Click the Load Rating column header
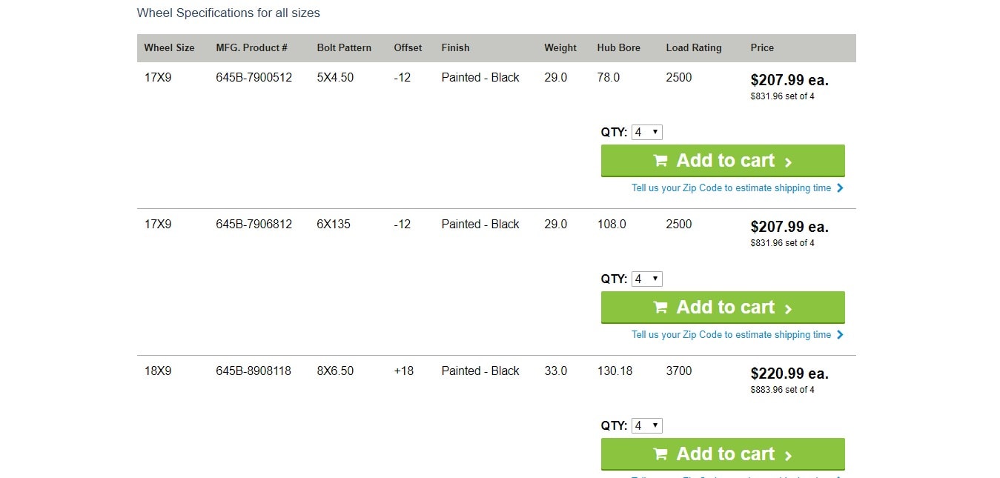1000x478 pixels. coord(694,47)
